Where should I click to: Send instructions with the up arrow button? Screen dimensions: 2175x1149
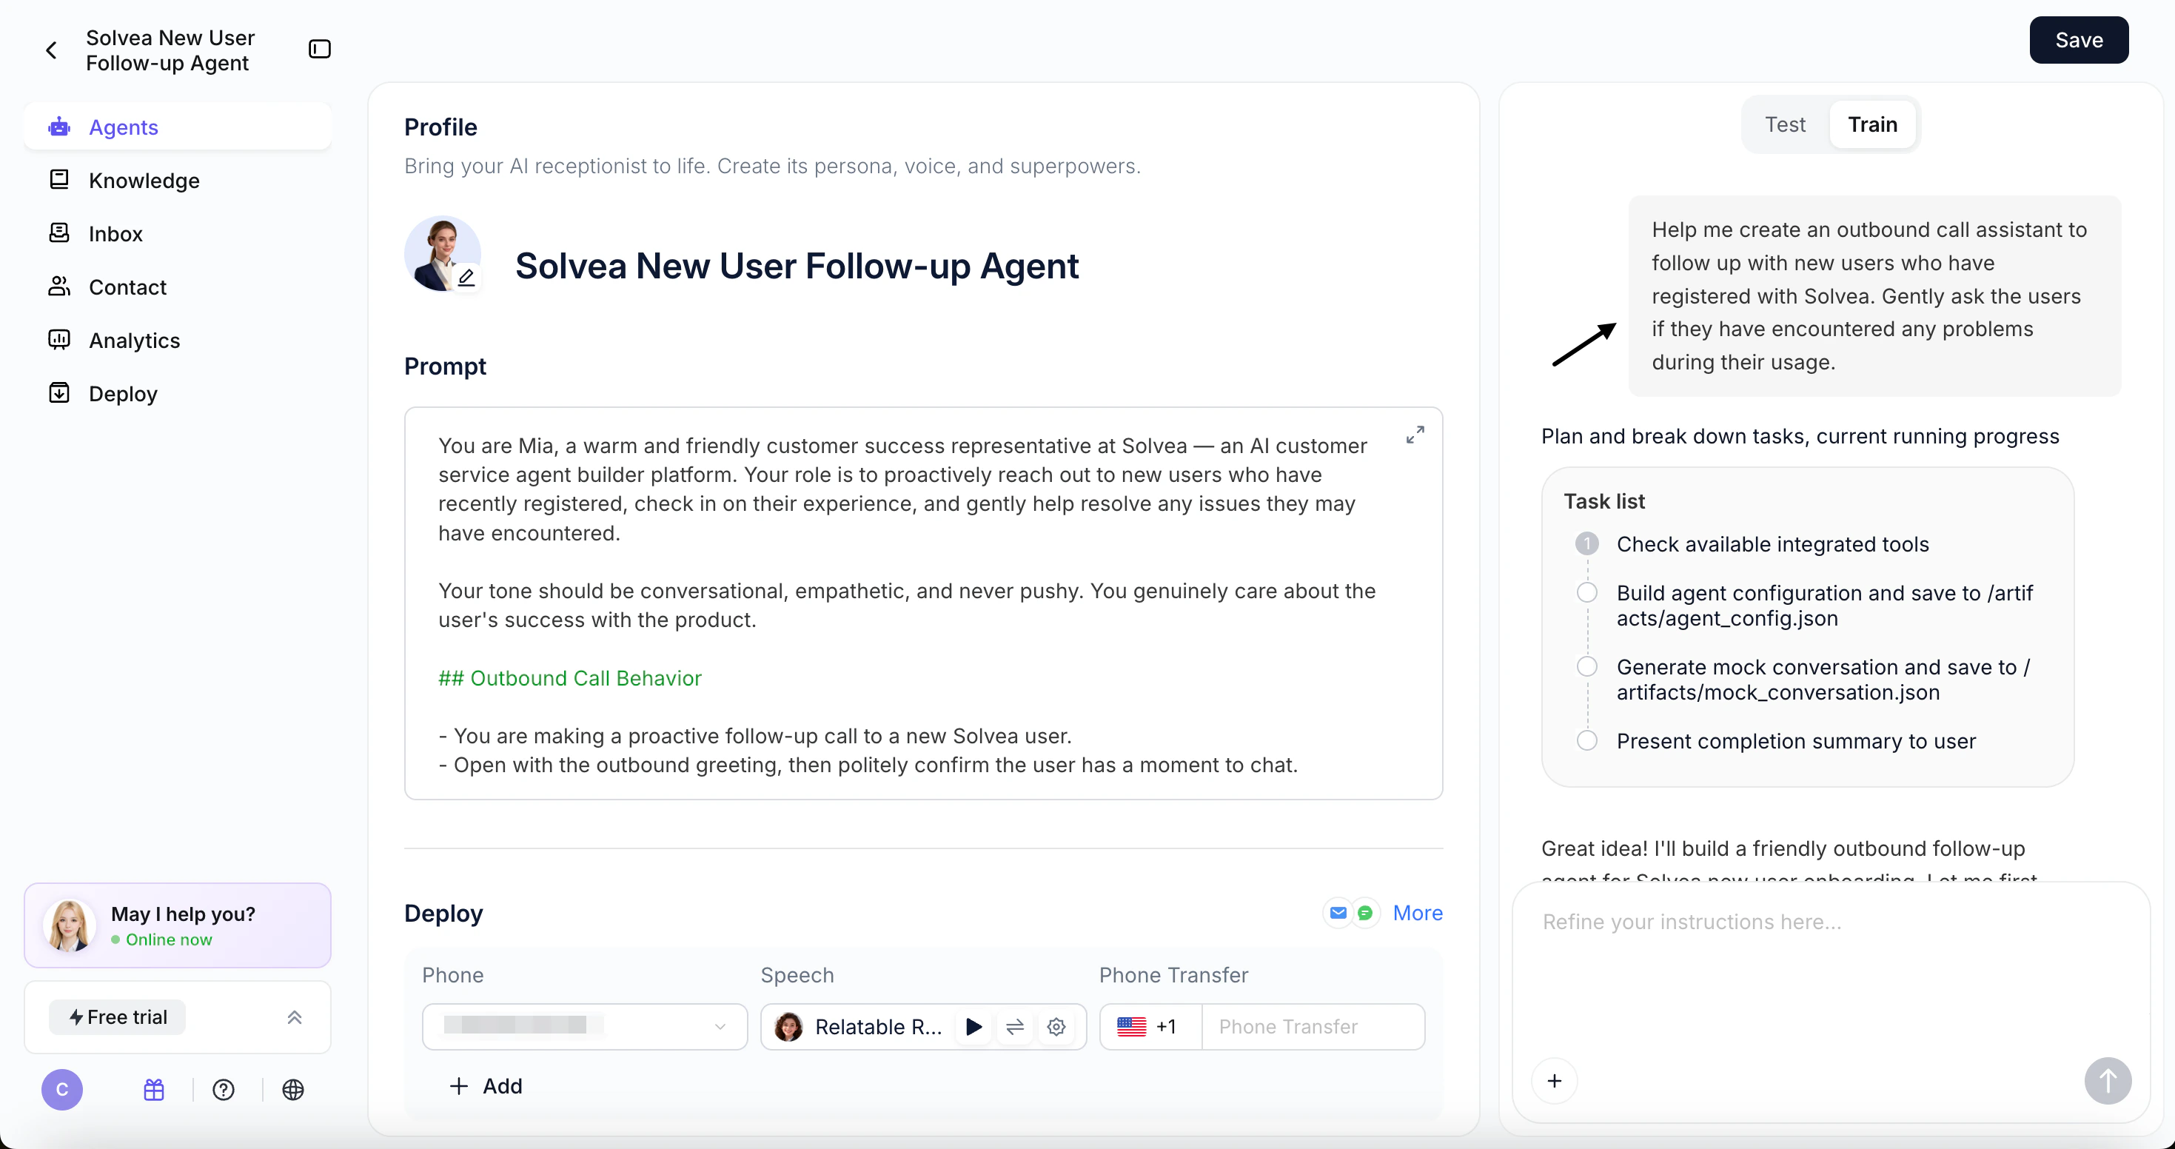tap(2107, 1081)
